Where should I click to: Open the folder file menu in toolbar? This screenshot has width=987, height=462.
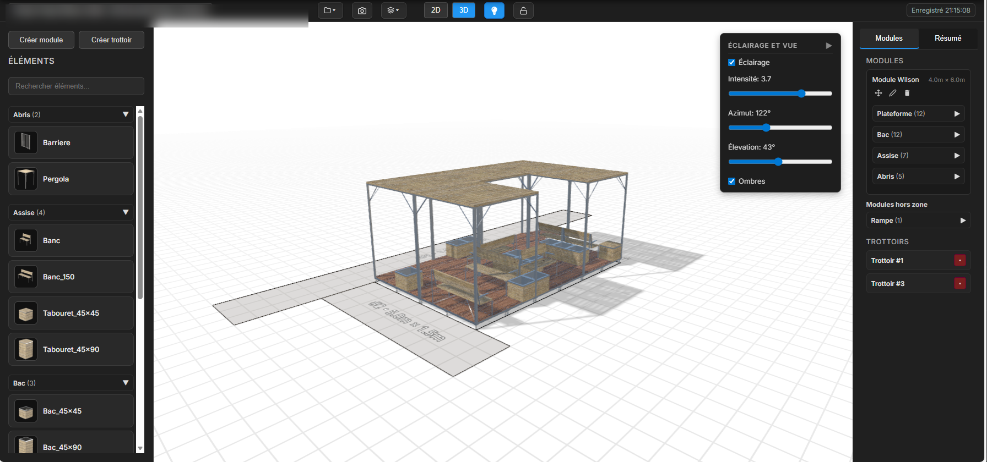[x=330, y=10]
